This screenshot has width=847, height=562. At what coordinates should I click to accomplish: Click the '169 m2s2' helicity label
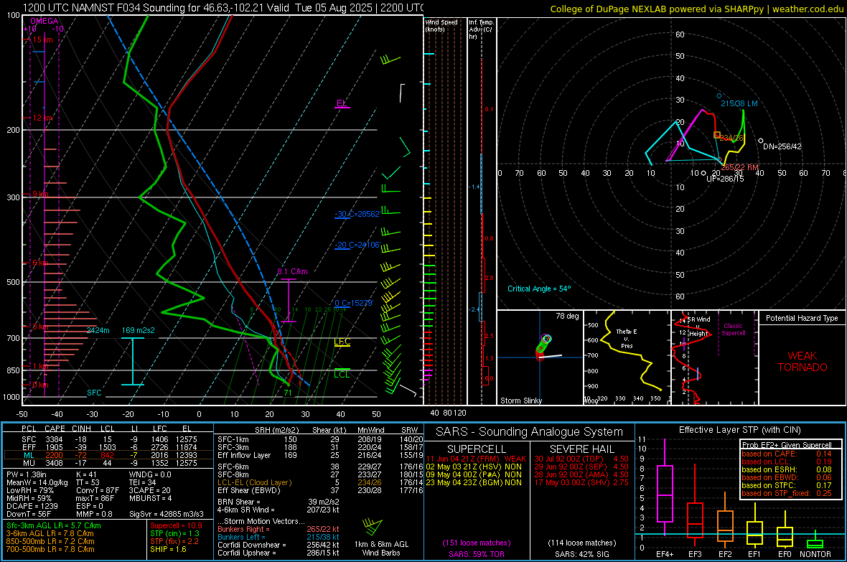[138, 330]
